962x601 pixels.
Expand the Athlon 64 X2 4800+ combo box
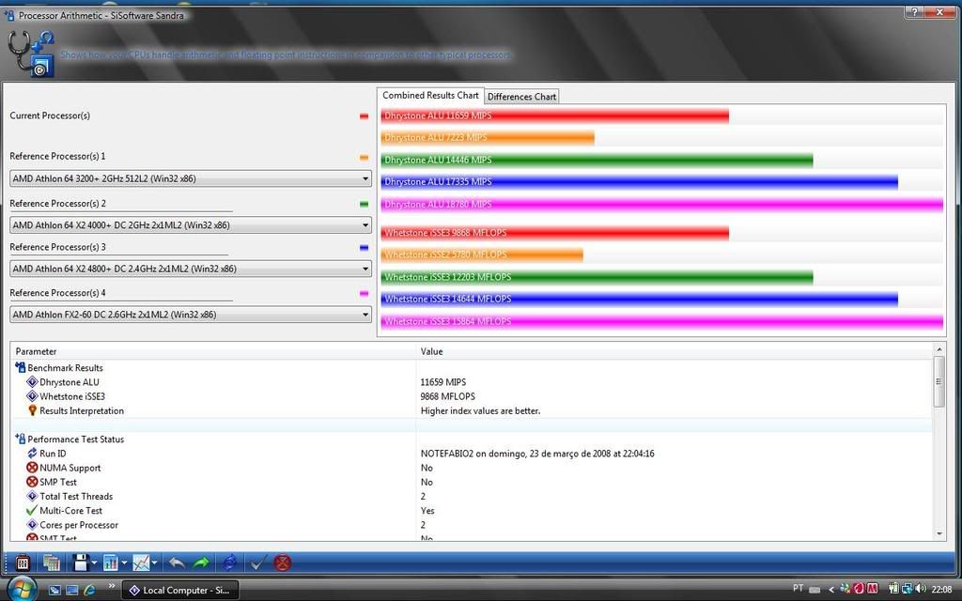point(365,269)
